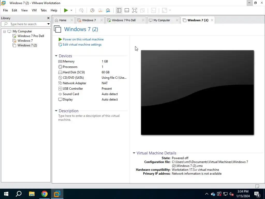Viewport: 265px width, 199px height.
Task: Click the green Power On toolbar button
Action: pos(66,10)
